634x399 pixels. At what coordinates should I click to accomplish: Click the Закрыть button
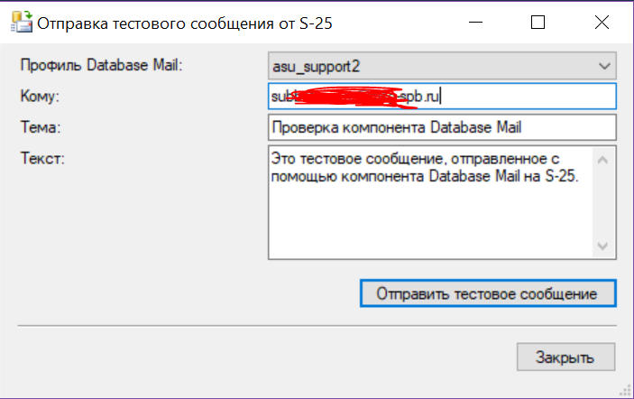tap(565, 357)
